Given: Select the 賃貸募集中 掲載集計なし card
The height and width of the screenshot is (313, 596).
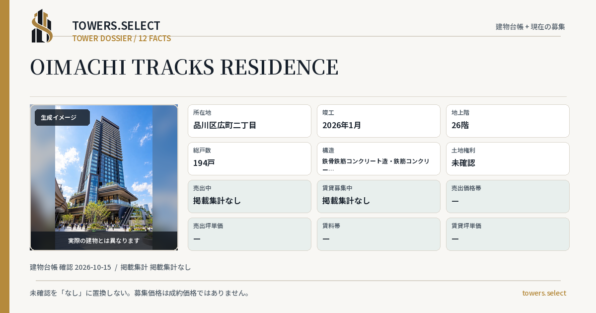Looking at the screenshot, I should point(378,196).
